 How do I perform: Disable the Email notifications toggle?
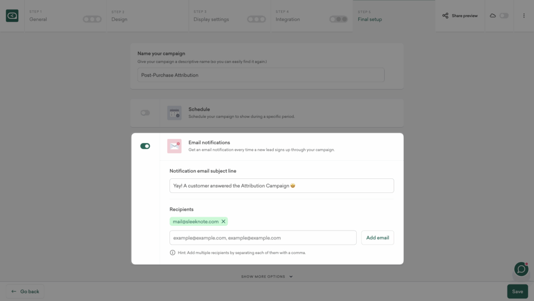tap(144, 146)
